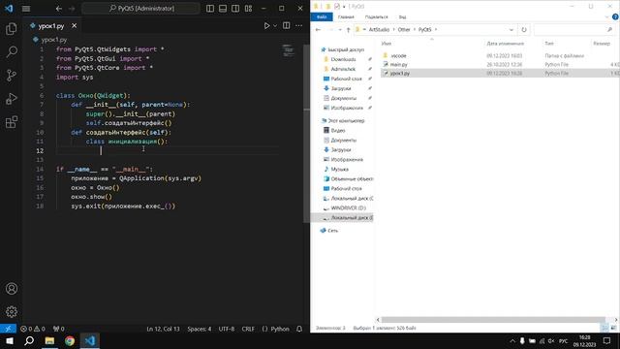Select Сеть in navigation pane
This screenshot has width=620, height=349.
[x=332, y=231]
